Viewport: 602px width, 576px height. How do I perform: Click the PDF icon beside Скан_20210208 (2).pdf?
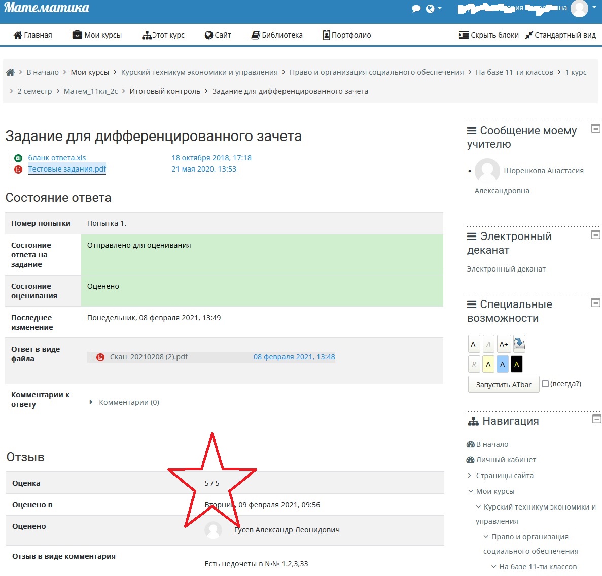pyautogui.click(x=100, y=357)
